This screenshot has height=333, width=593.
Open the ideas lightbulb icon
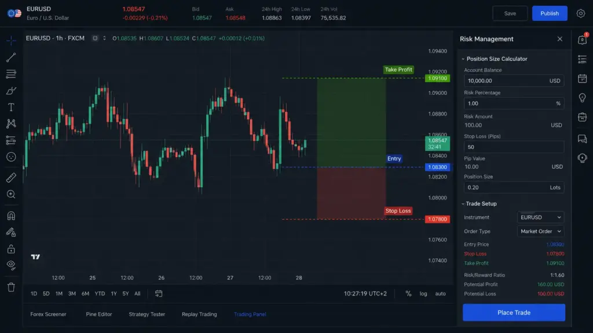(583, 98)
